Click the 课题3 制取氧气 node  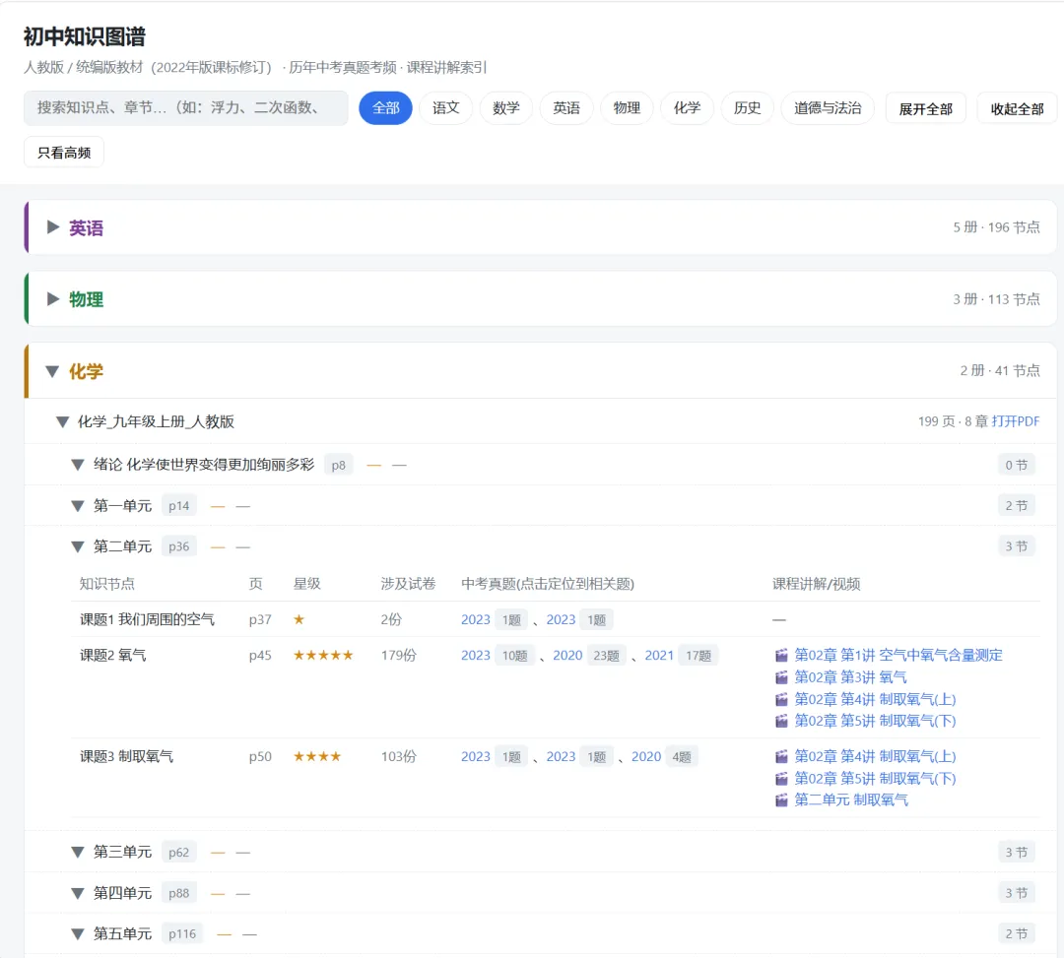tap(126, 756)
